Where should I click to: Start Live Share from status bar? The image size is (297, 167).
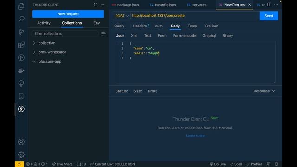[x=62, y=164]
